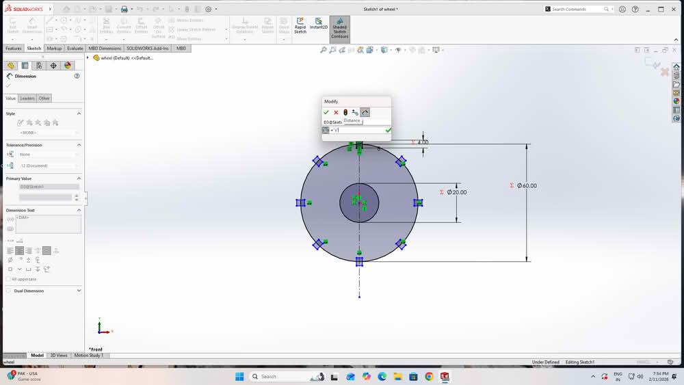Collapse the Tolerance/Precision section
This screenshot has height=385, width=684.
pyautogui.click(x=79, y=145)
